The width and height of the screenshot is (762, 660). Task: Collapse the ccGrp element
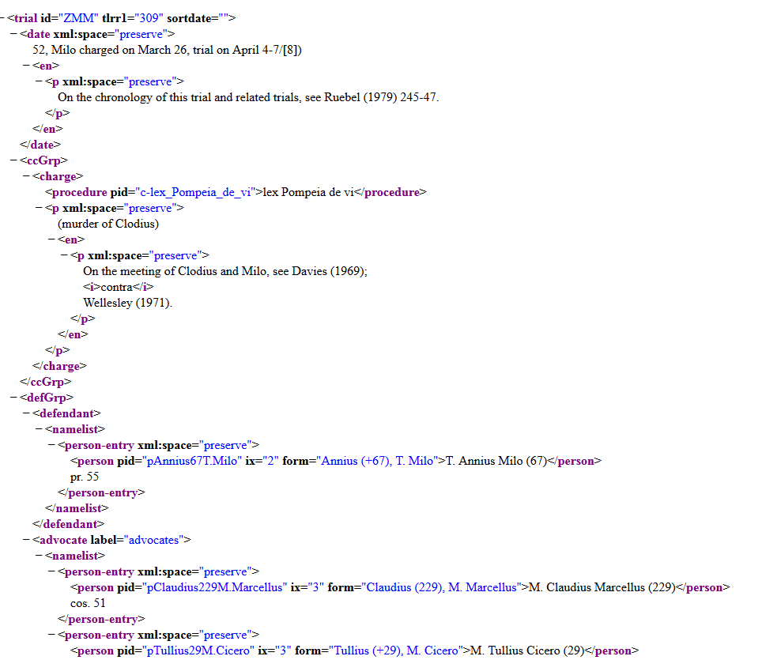pyautogui.click(x=13, y=160)
